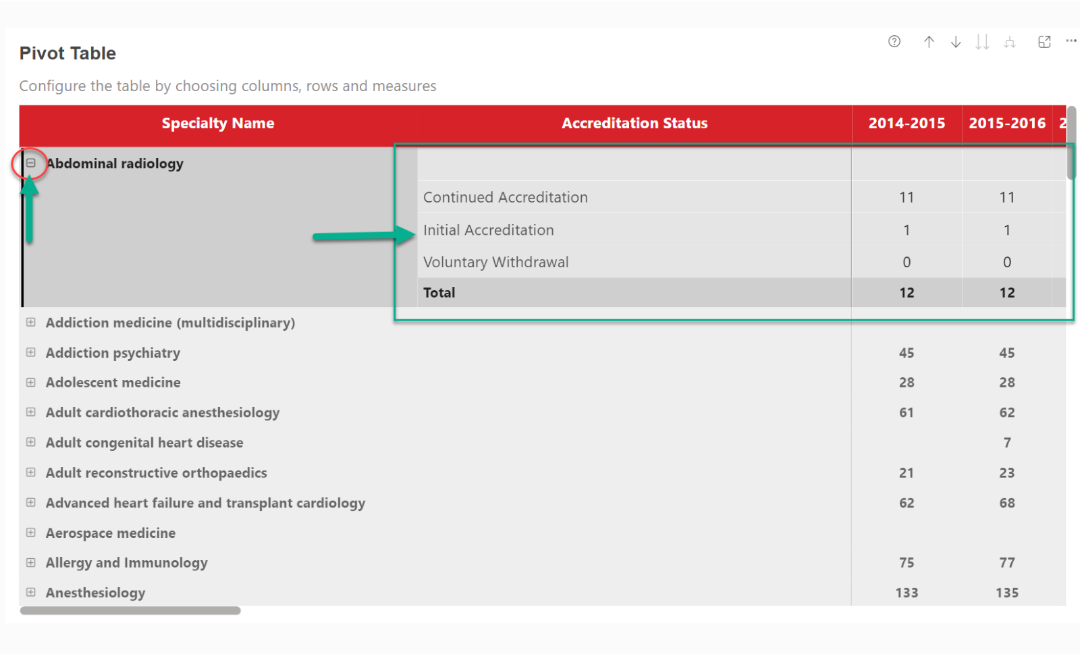Click the vertical scrollbar thumb
1080x654 pixels.
[x=1071, y=142]
